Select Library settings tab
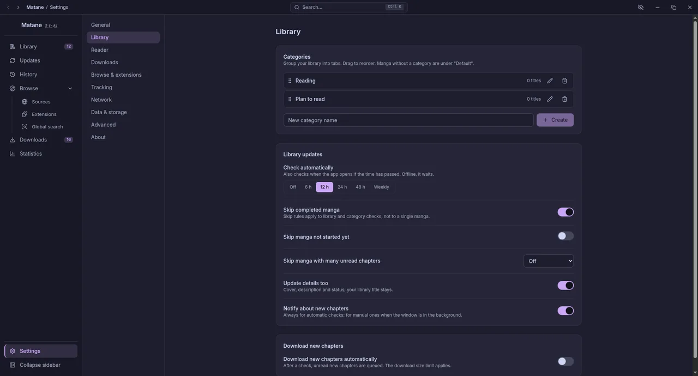This screenshot has height=376, width=698. pos(123,38)
